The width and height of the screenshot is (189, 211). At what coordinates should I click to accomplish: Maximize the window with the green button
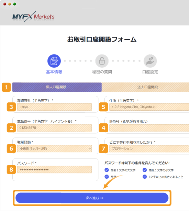click(x=14, y=4)
